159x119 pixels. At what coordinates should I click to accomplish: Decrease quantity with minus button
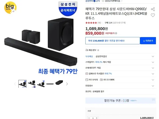point(89,118)
